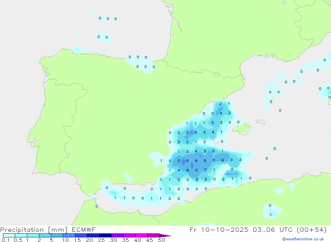Click the 'UTC' label in the footer
Image resolution: width=331 pixels, height=242 pixels.
286,229
